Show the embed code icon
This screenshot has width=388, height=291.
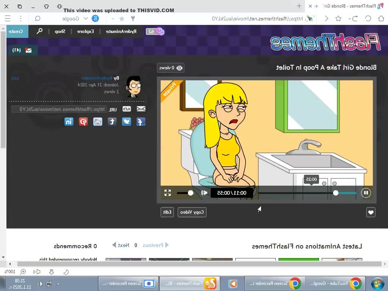point(127,109)
